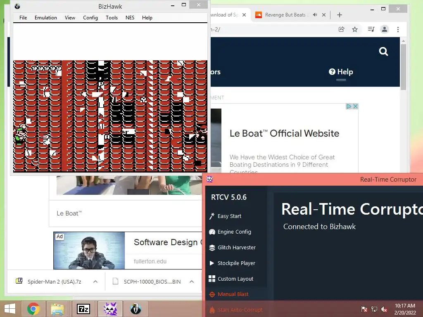
Task: Open 7-Zip from the taskbar
Action: pos(83,309)
